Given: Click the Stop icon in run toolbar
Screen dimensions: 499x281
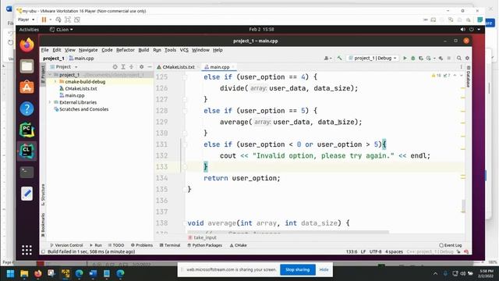Looking at the screenshot, I should [449, 59].
